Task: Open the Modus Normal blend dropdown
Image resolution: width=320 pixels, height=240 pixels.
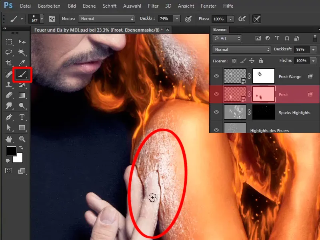Action: coord(106,19)
